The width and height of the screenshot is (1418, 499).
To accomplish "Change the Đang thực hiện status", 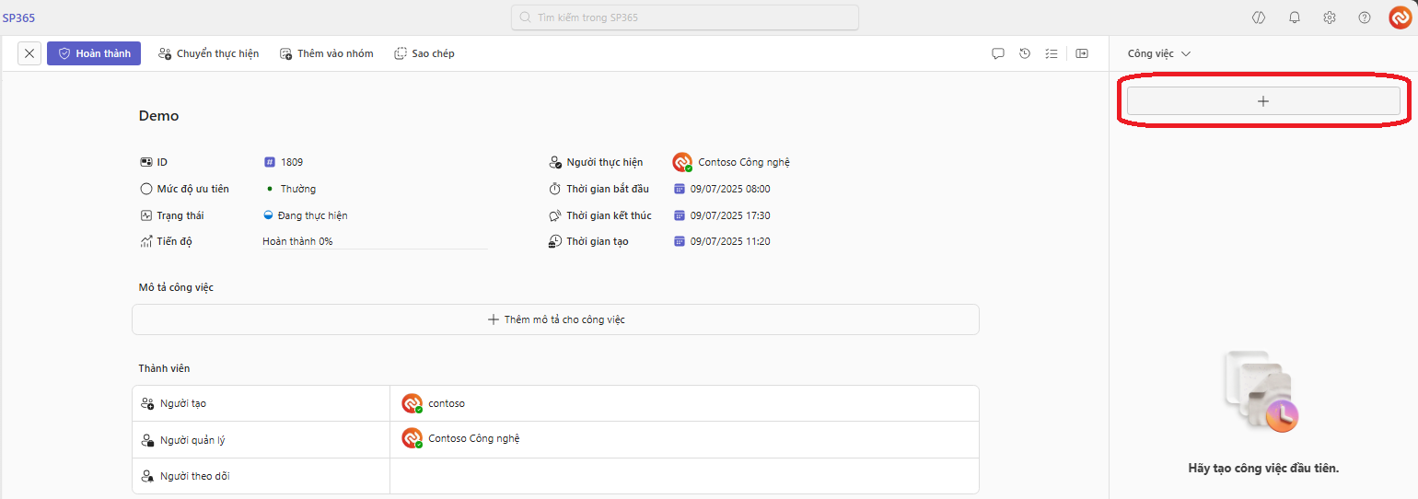I will coord(311,215).
